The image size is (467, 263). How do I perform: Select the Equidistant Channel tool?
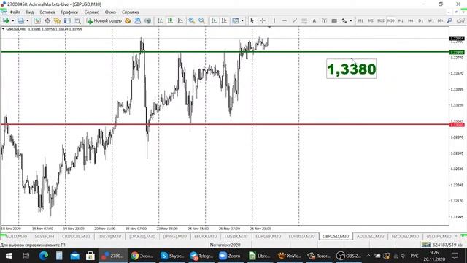pos(304,20)
